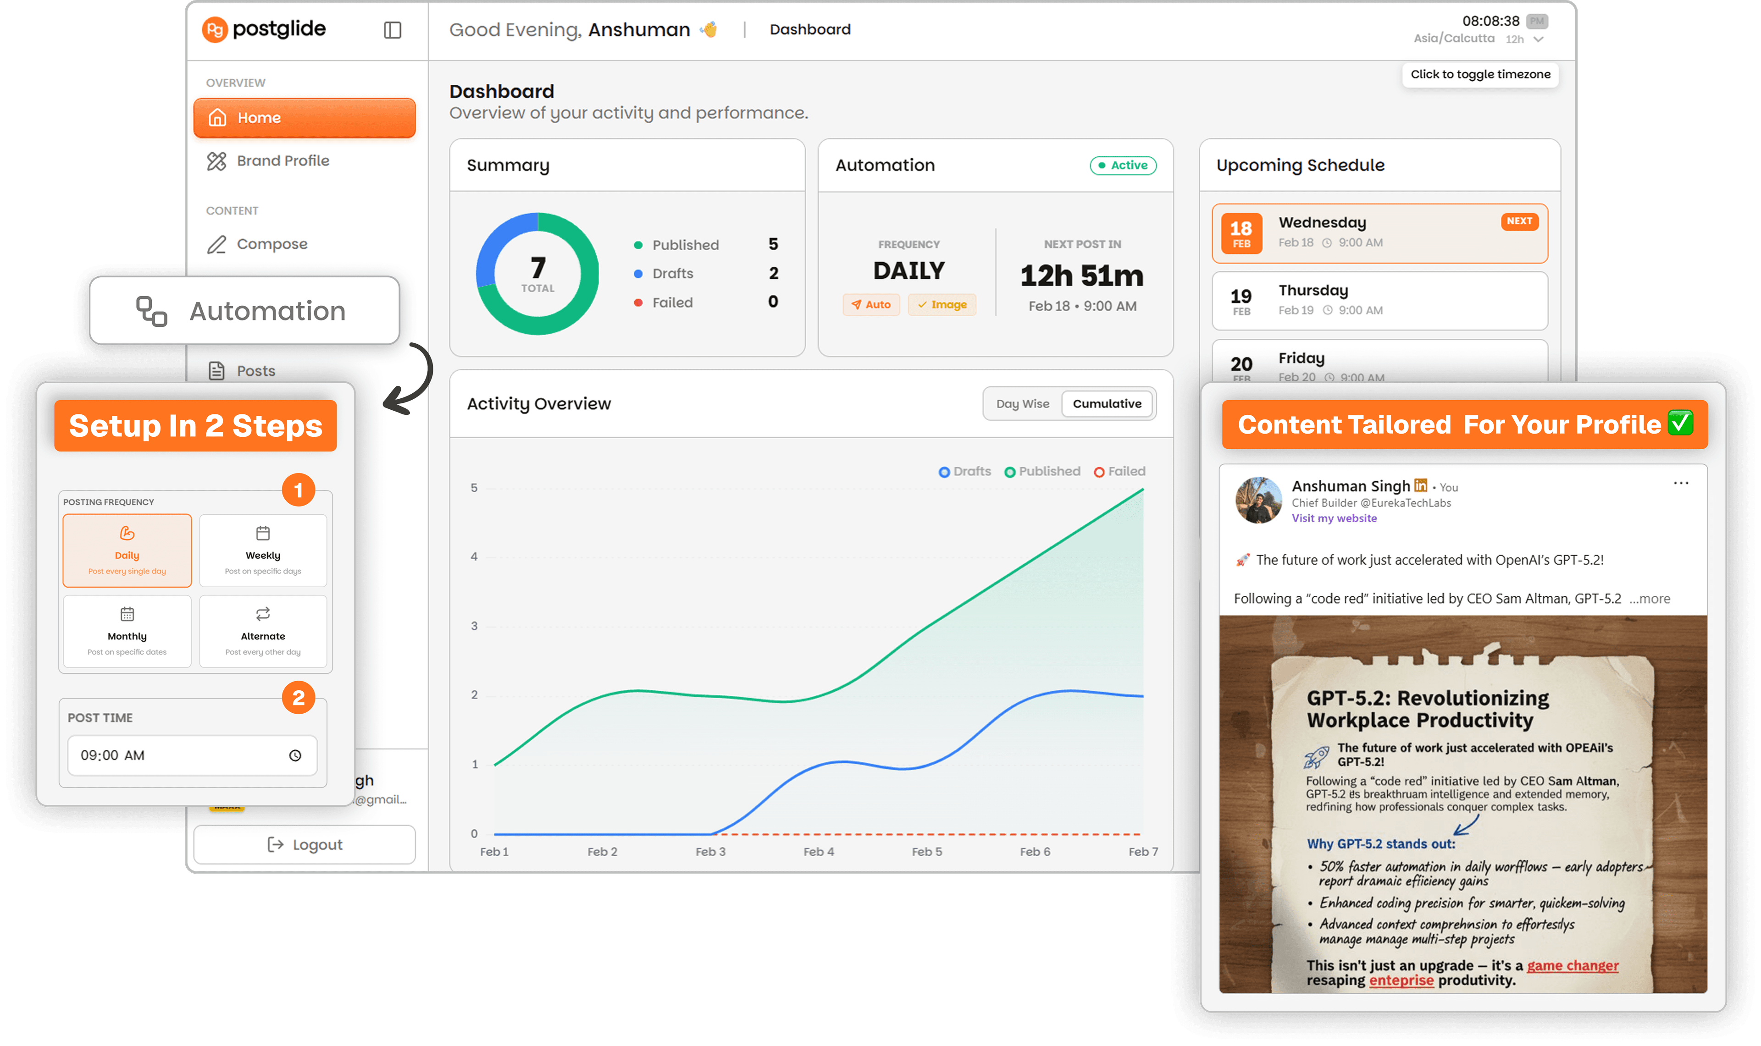
Task: Select Weekly posting frequency
Action: (x=263, y=551)
